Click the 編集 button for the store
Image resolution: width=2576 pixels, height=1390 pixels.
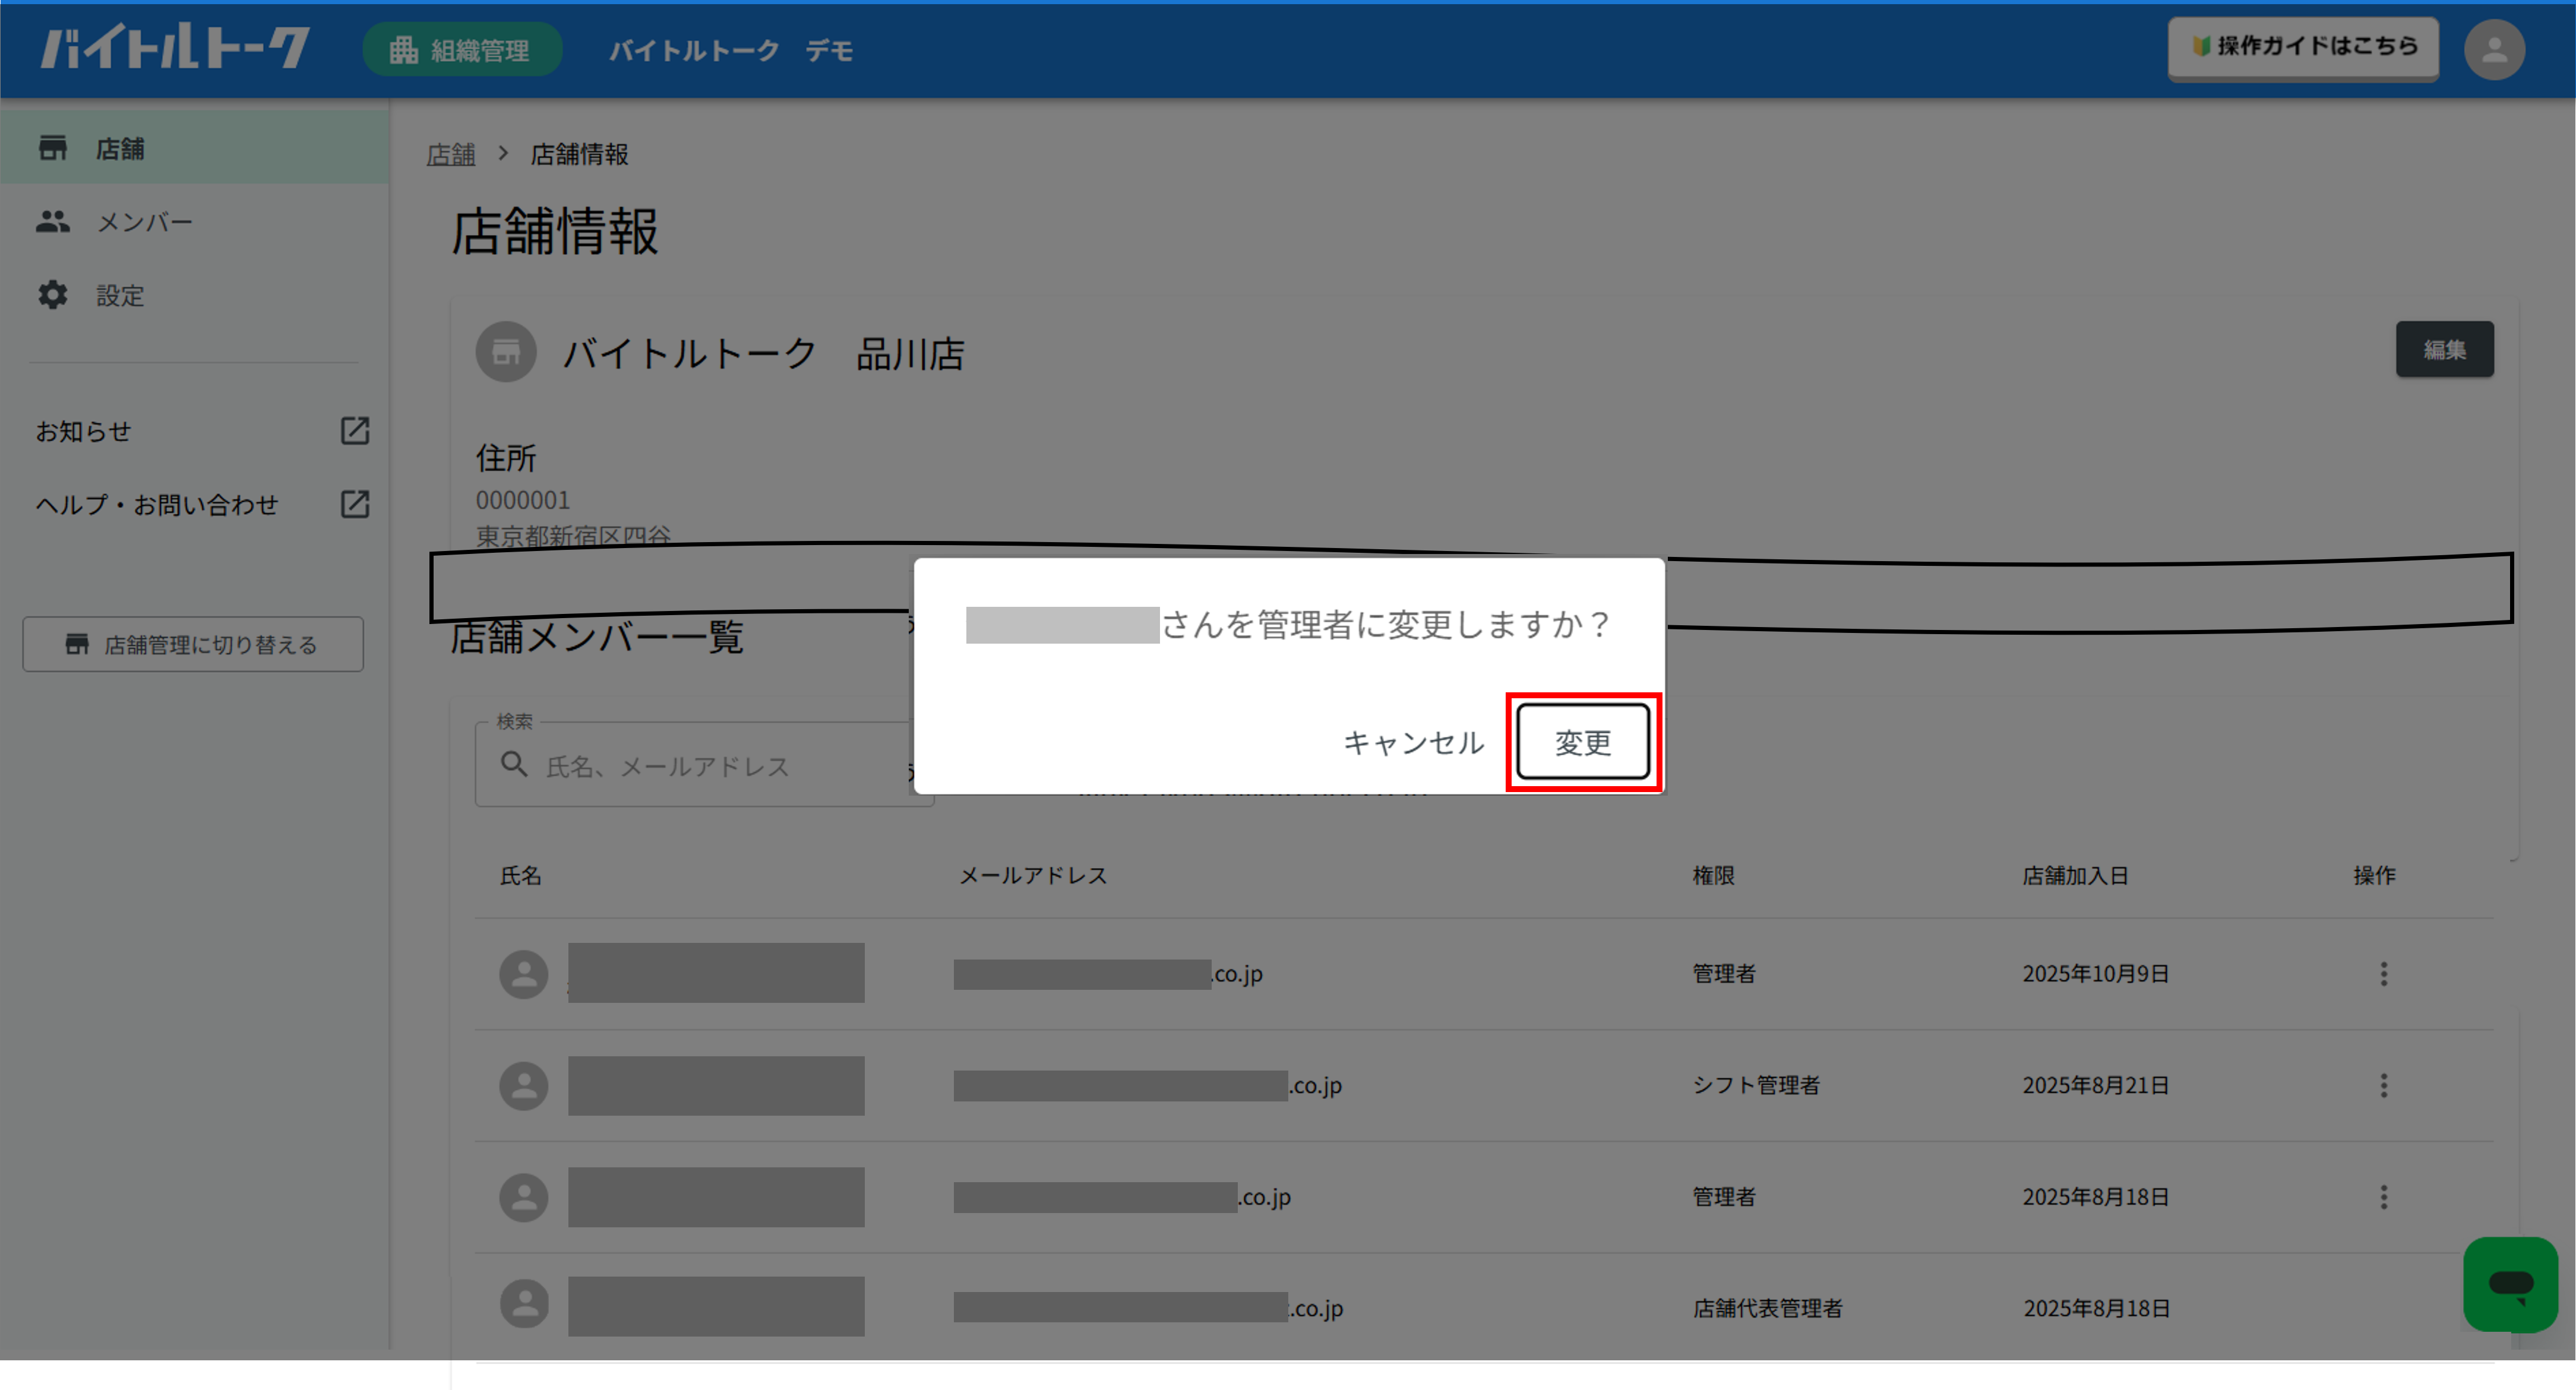pos(2444,350)
